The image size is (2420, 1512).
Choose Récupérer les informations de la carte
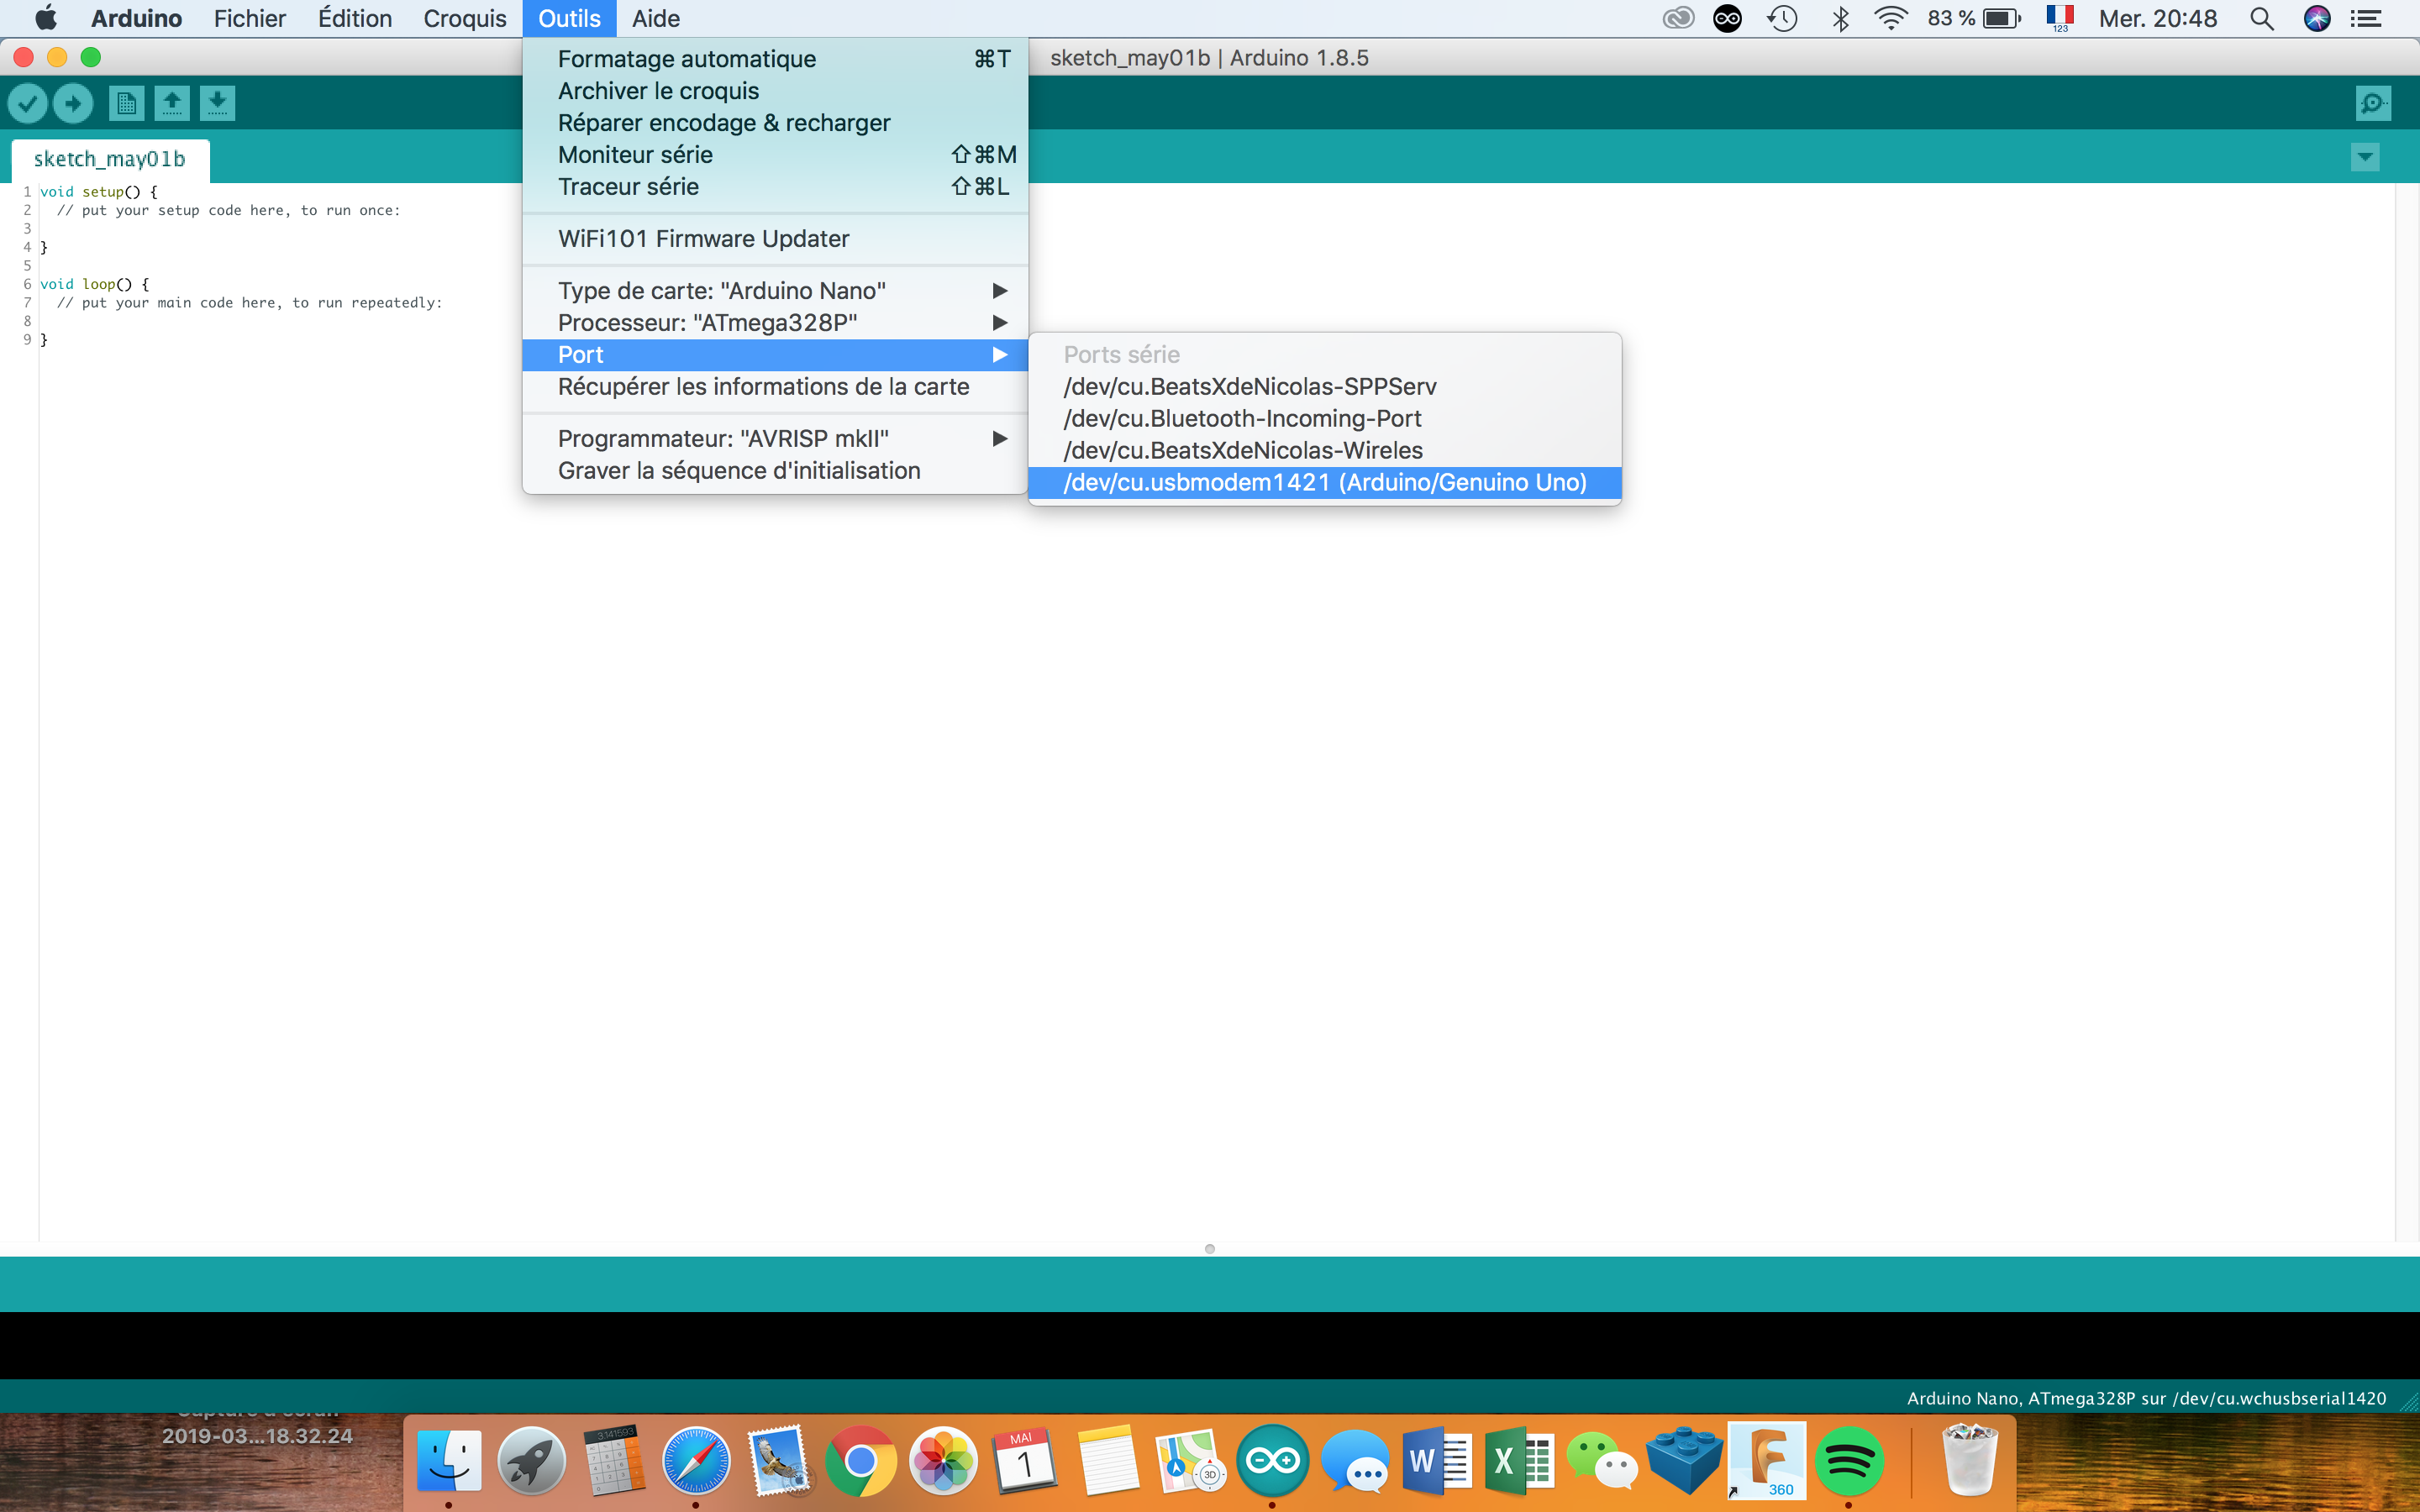pos(775,387)
